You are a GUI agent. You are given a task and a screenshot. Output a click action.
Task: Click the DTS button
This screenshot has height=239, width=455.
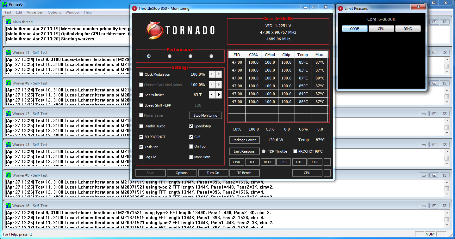(x=299, y=162)
